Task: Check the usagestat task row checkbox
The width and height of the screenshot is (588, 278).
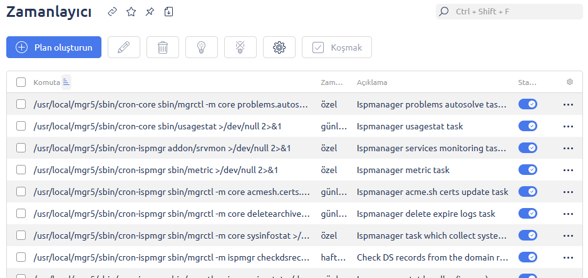Action: 21,126
